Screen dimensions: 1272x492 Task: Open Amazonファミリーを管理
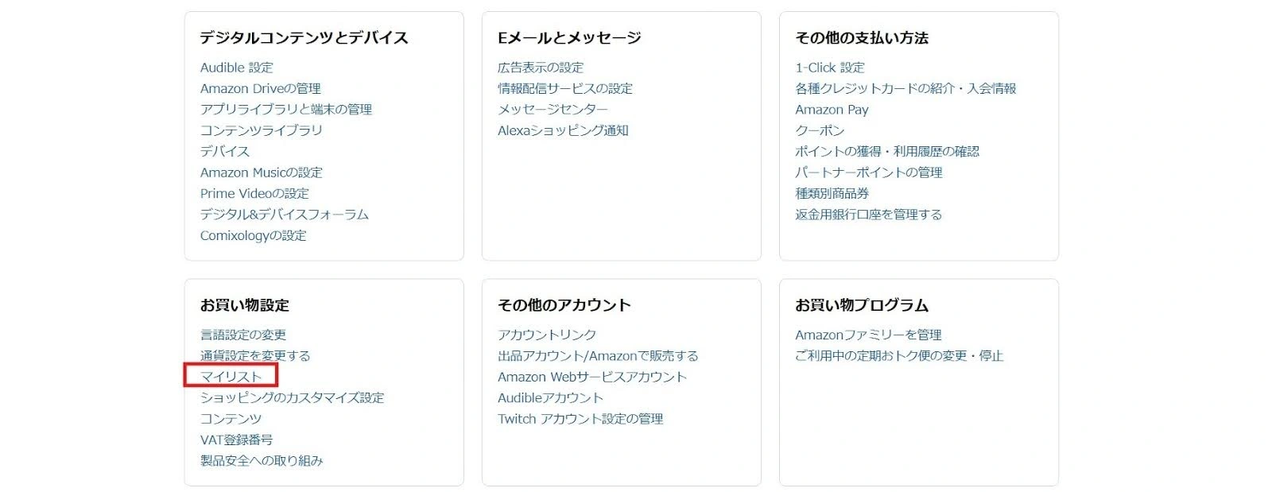[867, 335]
